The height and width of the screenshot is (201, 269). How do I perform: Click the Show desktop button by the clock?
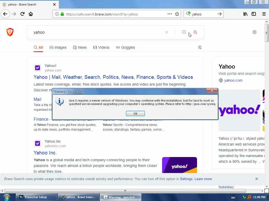click(268, 197)
